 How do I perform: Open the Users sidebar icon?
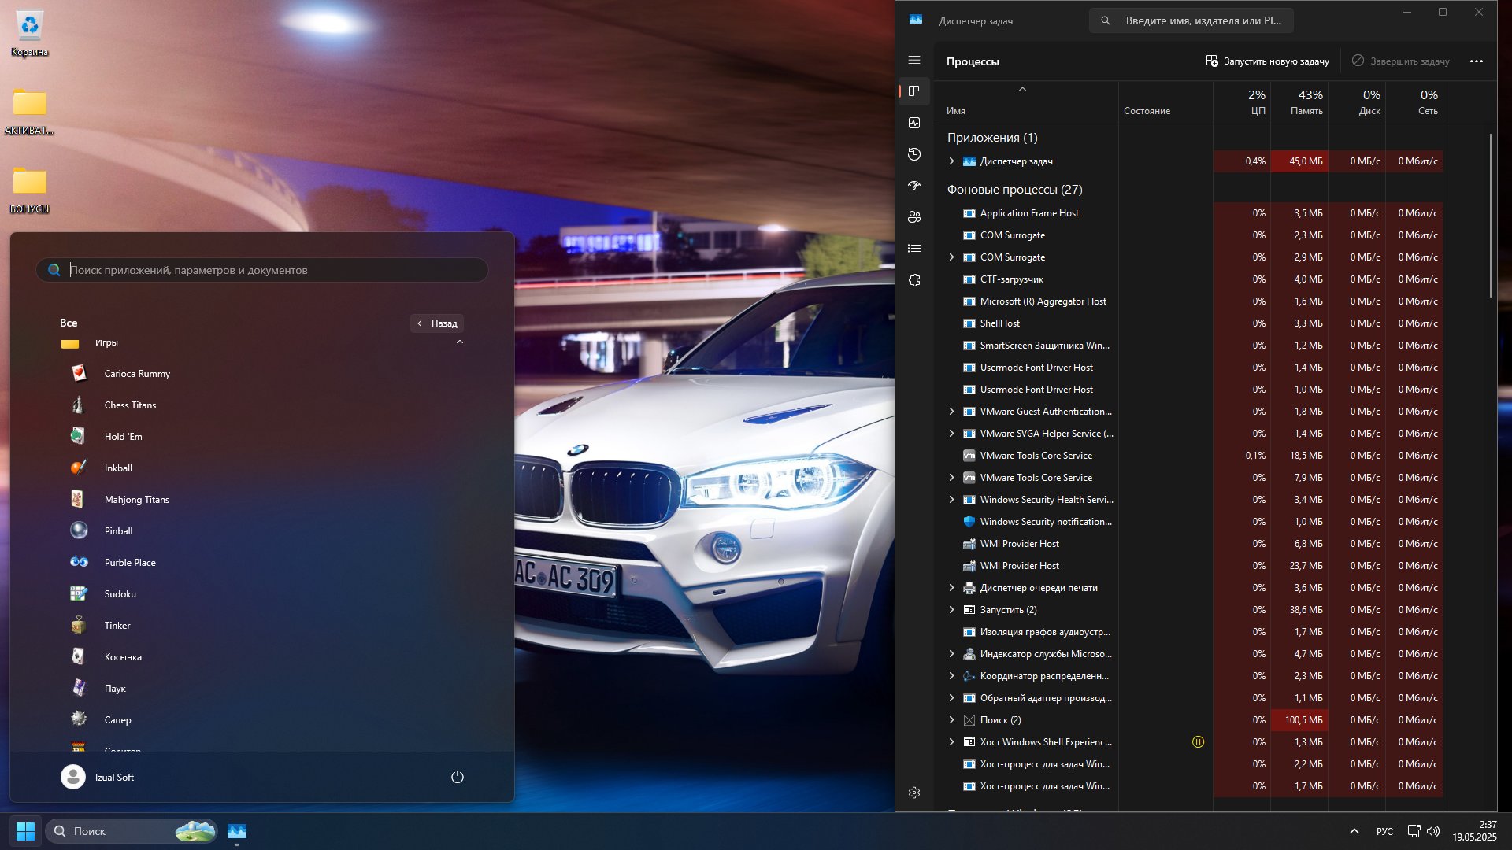pyautogui.click(x=914, y=217)
